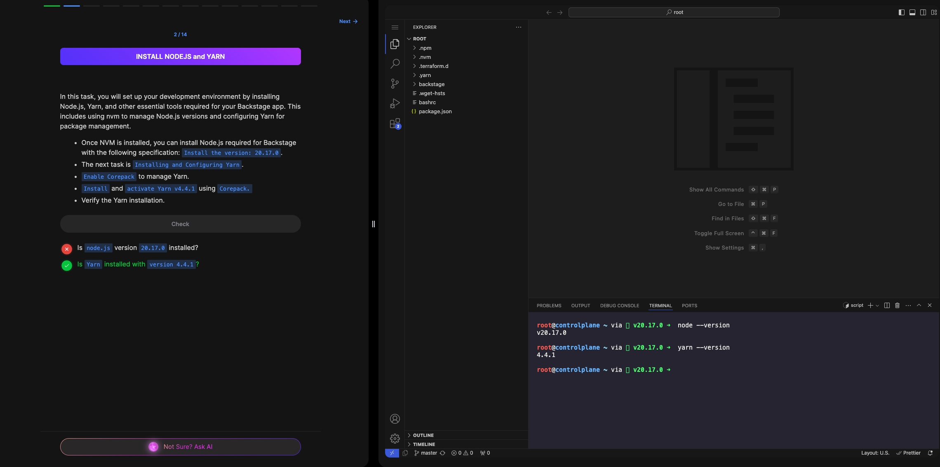
Task: Click the Accounts icon in activity bar
Action: (x=395, y=419)
